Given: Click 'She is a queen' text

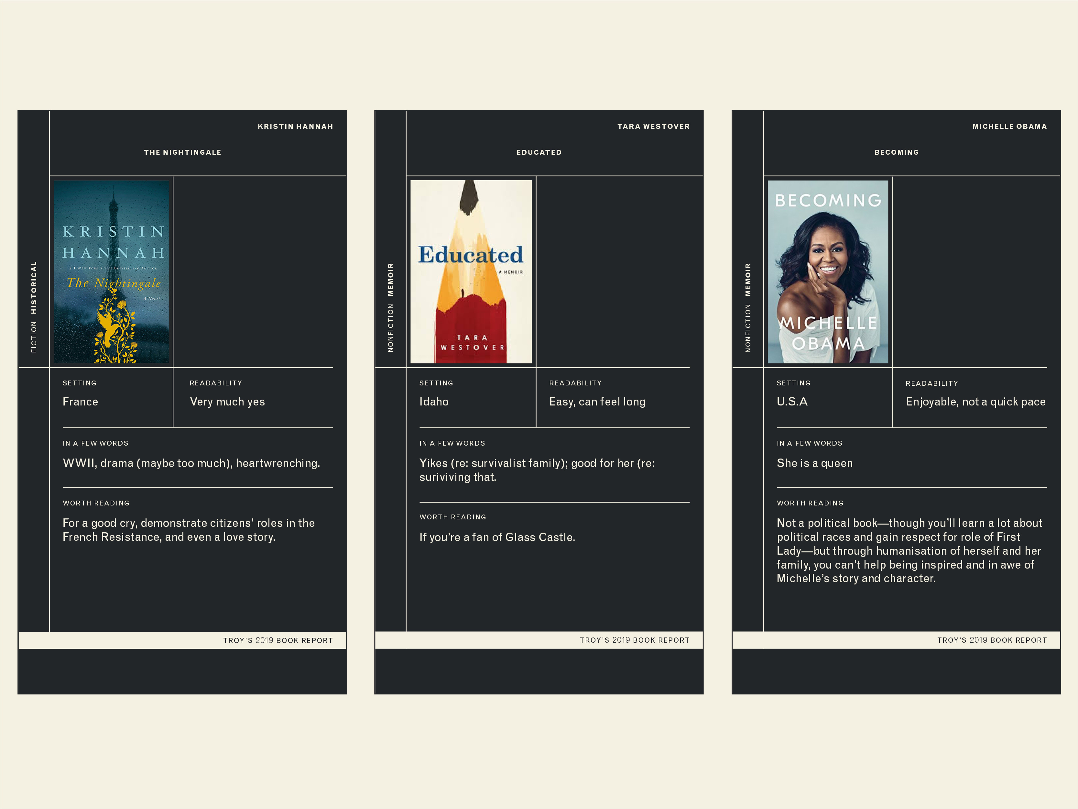Looking at the screenshot, I should (814, 463).
